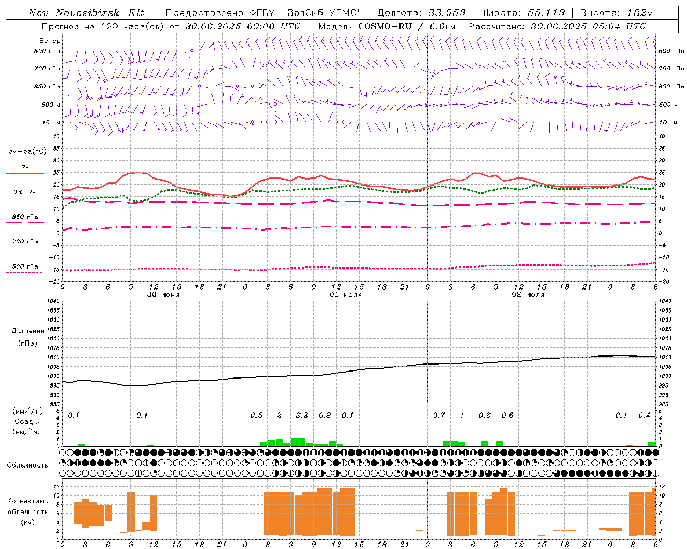Click the station title Nov_Novosibirsk-Elt
Screen dimensions: 687x549
point(86,13)
